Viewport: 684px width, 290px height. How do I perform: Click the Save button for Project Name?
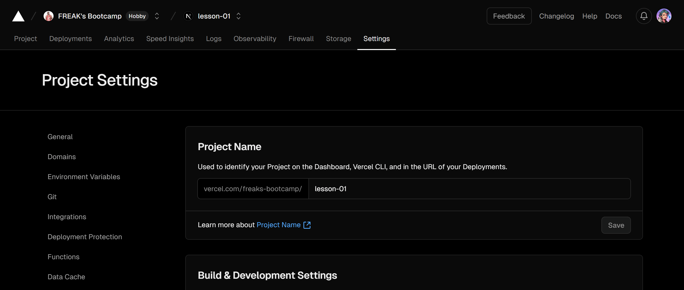coord(616,225)
